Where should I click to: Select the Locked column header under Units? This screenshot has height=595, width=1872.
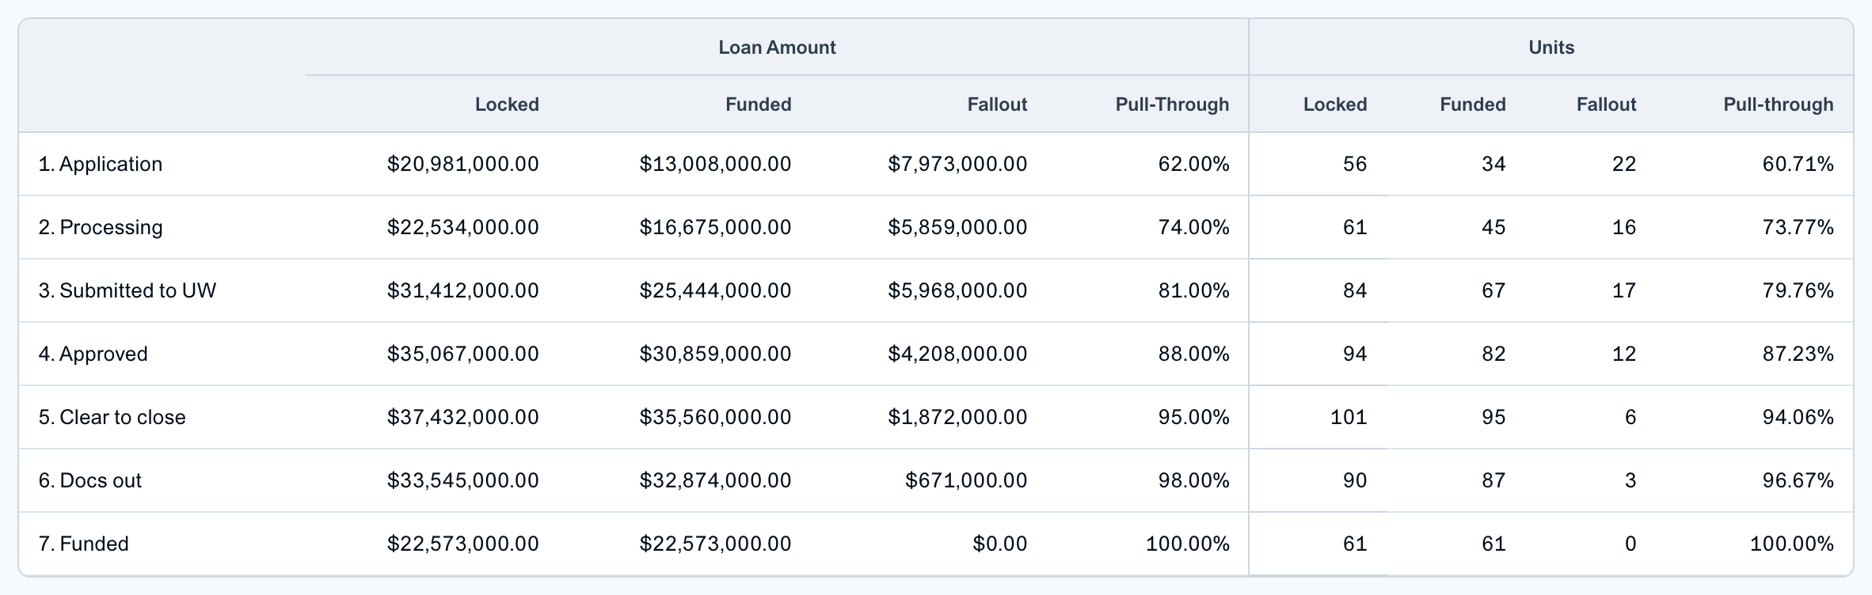tap(1335, 104)
